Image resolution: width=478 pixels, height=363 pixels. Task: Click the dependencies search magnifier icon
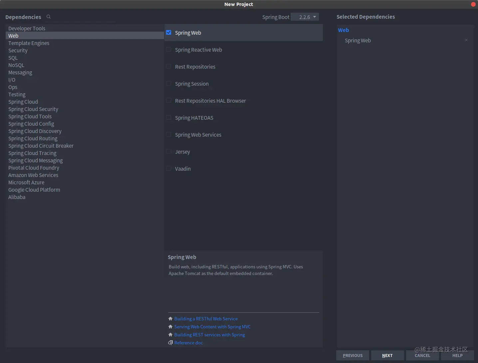pos(49,17)
